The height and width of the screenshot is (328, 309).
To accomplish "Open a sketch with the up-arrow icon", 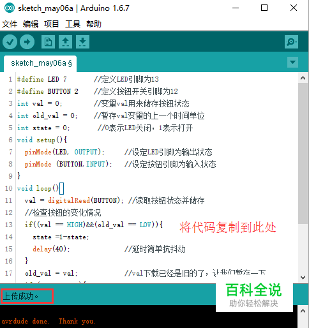I will pos(65,41).
